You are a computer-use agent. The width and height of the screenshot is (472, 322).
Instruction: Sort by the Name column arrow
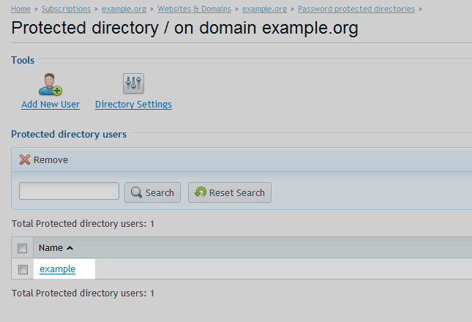pos(70,248)
